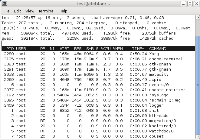Click the scrollbar down arrow
This screenshot has height=140, width=200.
click(x=198, y=137)
